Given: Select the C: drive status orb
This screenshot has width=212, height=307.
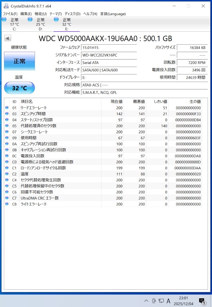Looking at the screenshot, I should 4,19.
